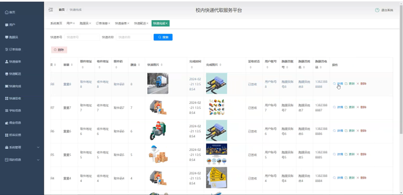This screenshot has height=195, width=403.
Task: View 详情 for the 重量5 row
Action: [x=338, y=154]
